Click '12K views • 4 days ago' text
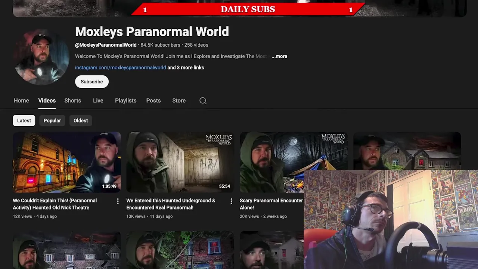This screenshot has height=269, width=478. 35,216
